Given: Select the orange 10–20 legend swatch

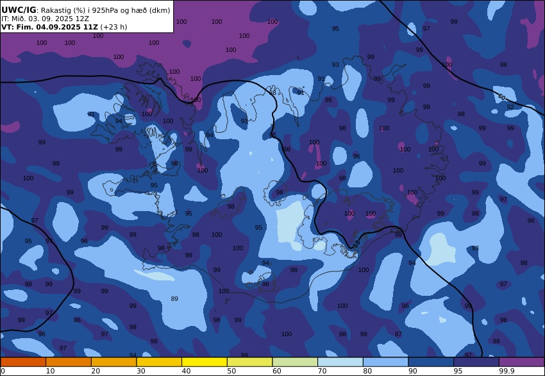Looking at the screenshot, I should click(69, 362).
